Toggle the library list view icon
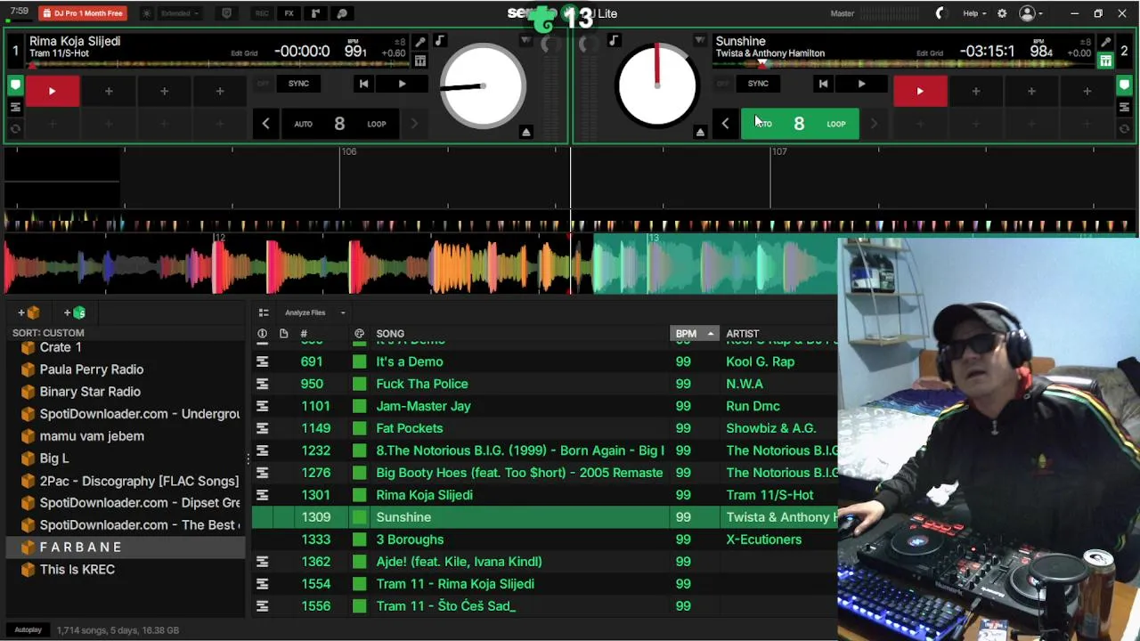This screenshot has width=1140, height=641. click(x=264, y=312)
